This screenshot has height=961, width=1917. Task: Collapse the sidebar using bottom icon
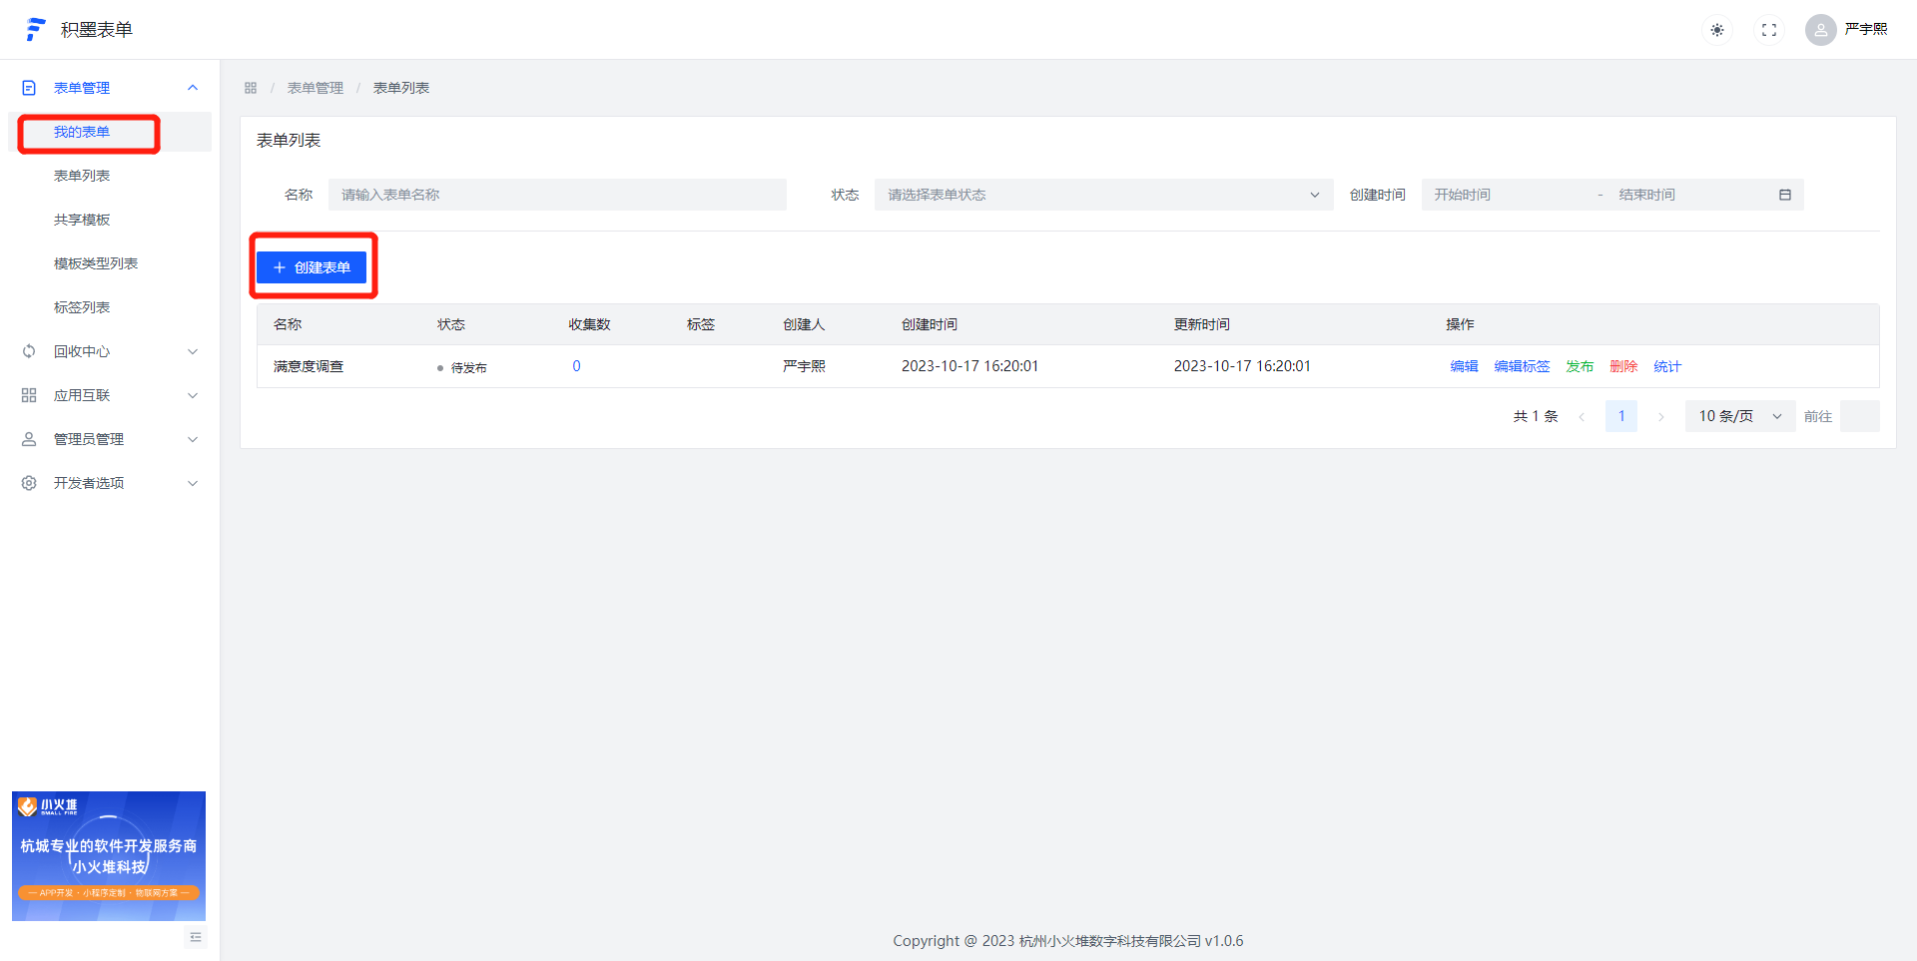click(x=196, y=937)
